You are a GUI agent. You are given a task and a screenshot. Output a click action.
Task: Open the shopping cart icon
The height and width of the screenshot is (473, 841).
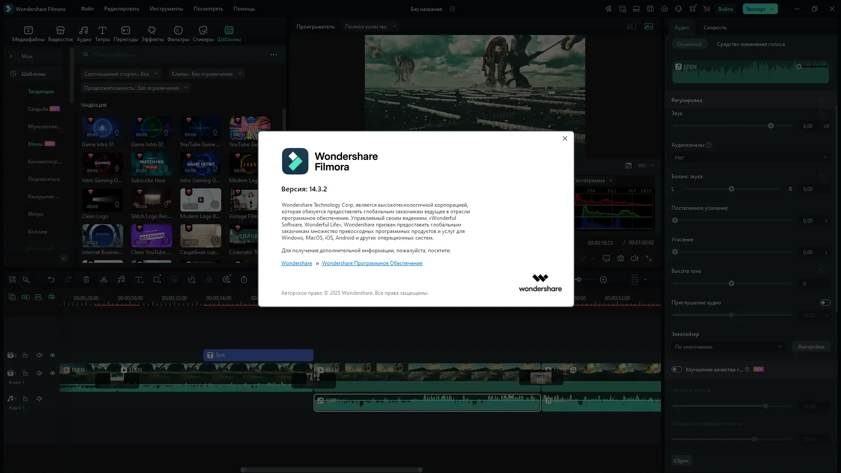coord(707,9)
